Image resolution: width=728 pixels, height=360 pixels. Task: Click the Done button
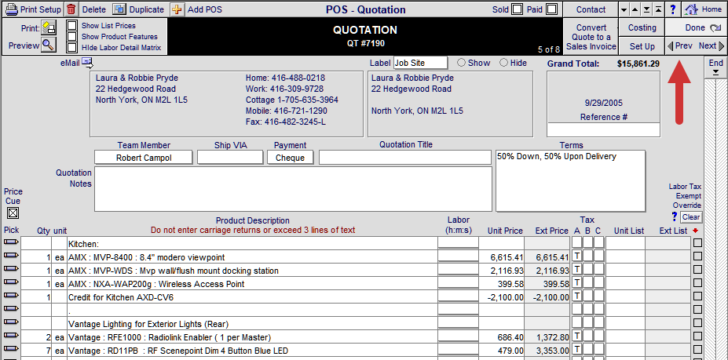696,27
